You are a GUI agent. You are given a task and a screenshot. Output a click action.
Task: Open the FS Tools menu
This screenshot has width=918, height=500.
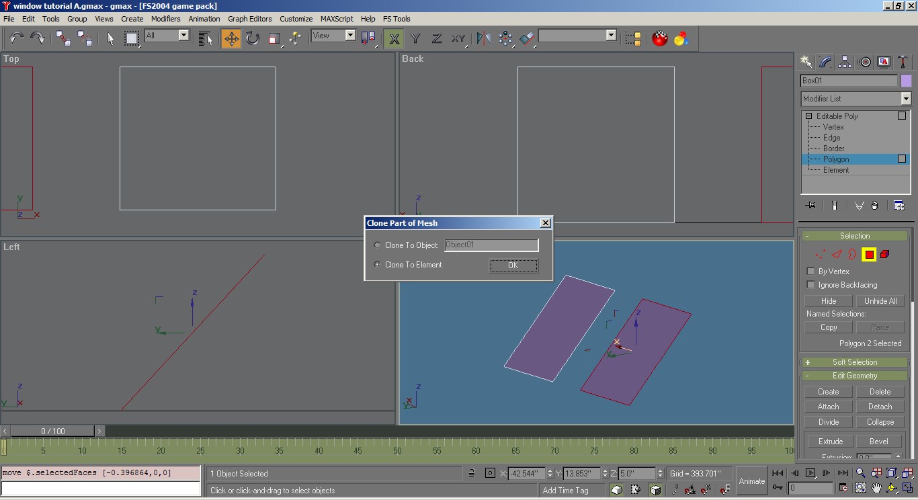tap(397, 19)
